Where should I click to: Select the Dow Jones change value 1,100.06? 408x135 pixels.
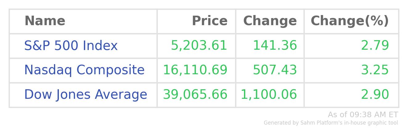[269, 95]
